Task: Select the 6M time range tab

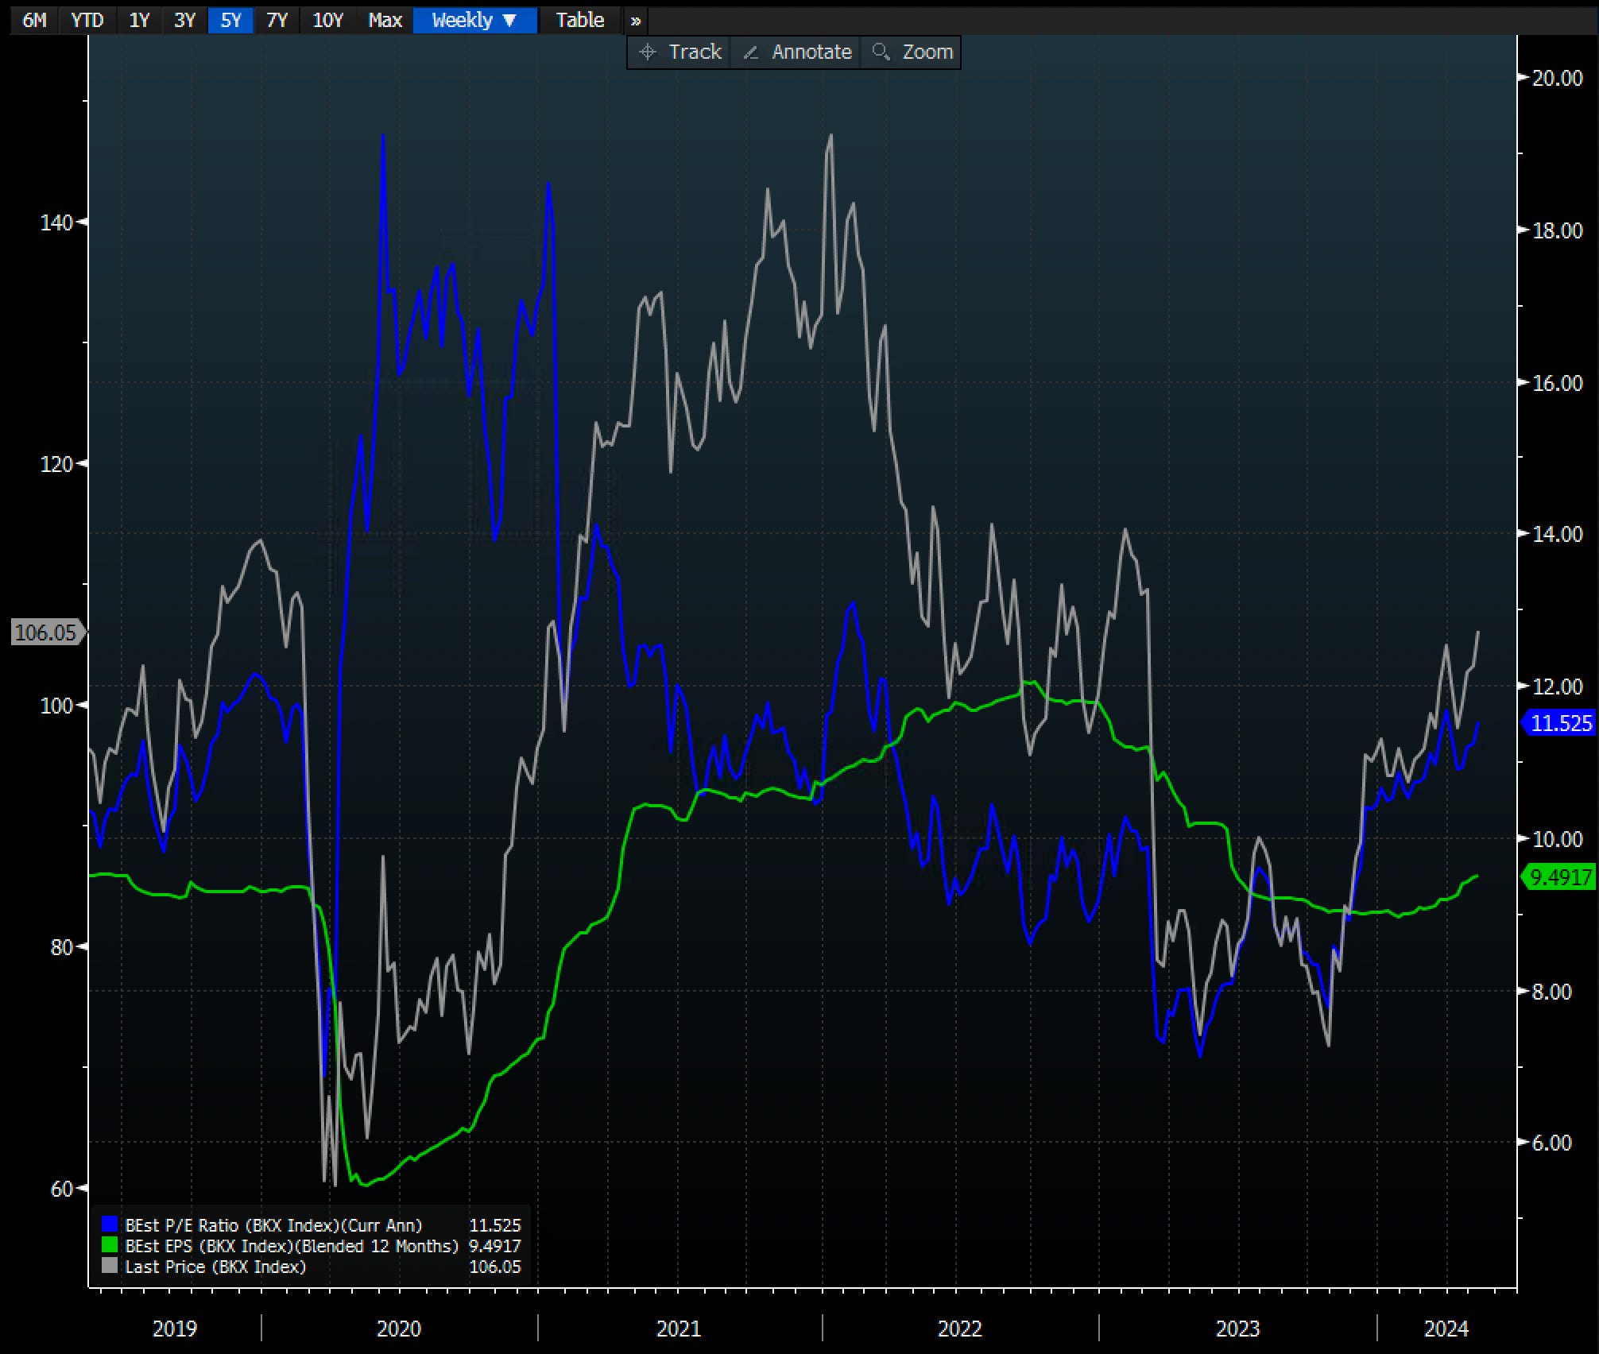Action: [x=34, y=20]
